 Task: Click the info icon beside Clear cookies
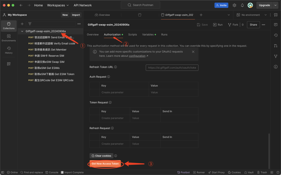116,156
